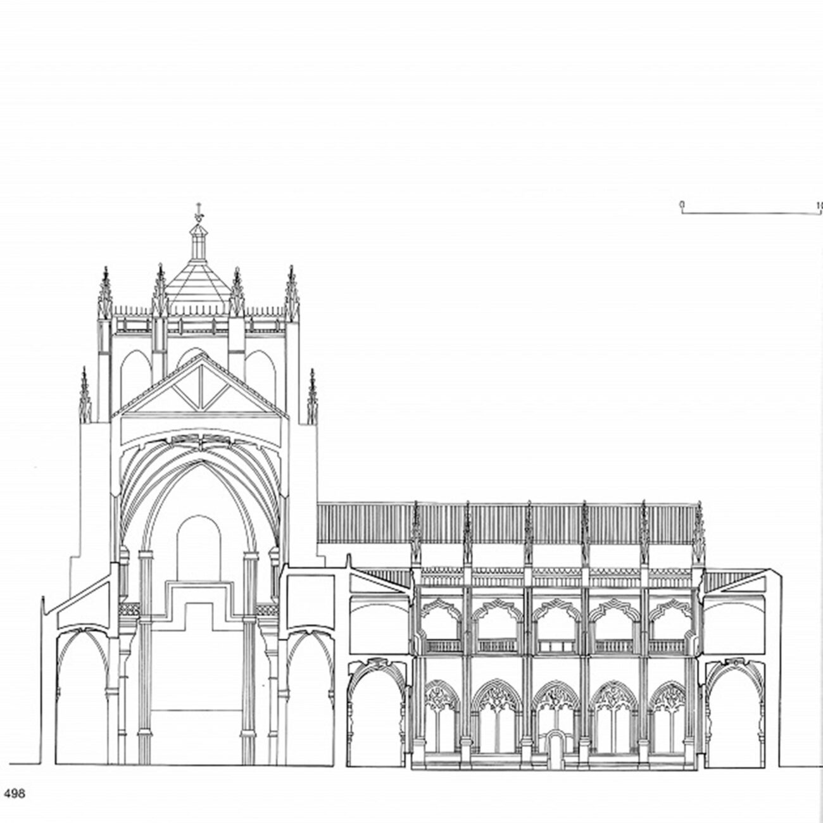This screenshot has height=823, width=823.
Task: Click the leftmost tall pinnacle on the tower
Action: point(104,292)
